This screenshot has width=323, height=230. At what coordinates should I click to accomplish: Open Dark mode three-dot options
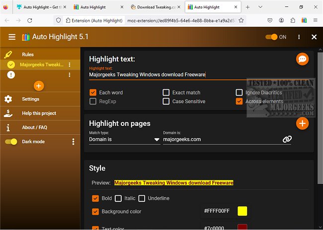[74, 142]
